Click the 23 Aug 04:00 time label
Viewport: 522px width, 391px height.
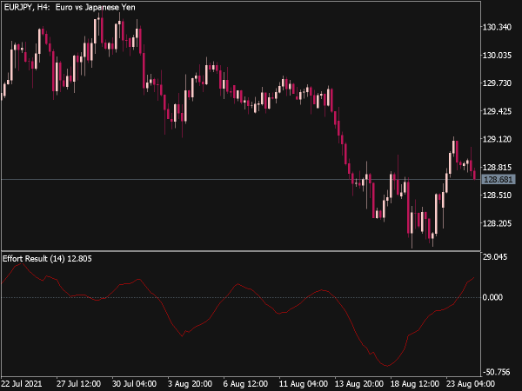470,384
